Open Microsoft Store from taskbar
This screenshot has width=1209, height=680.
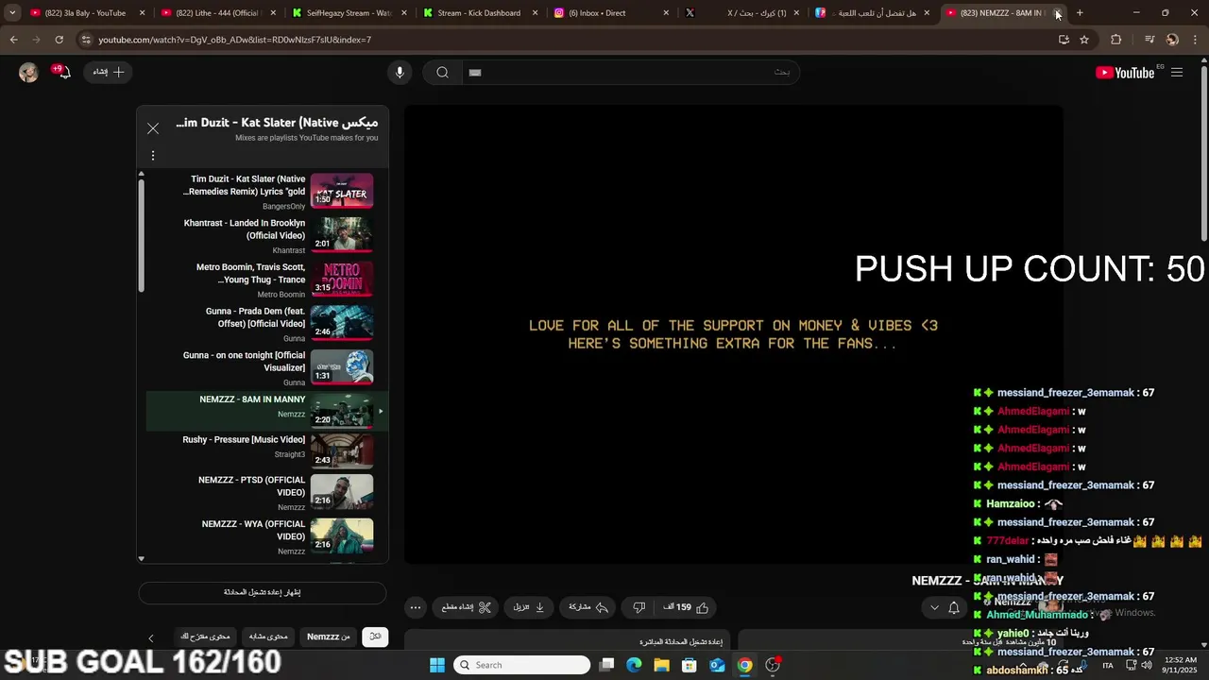690,665
